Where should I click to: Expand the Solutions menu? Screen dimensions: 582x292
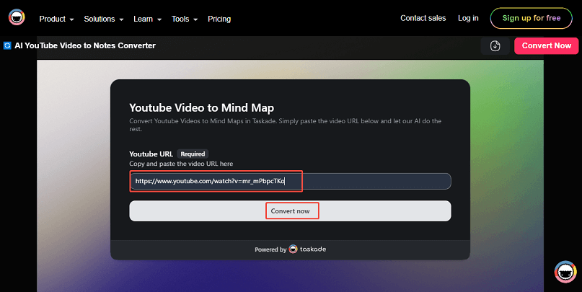click(104, 19)
